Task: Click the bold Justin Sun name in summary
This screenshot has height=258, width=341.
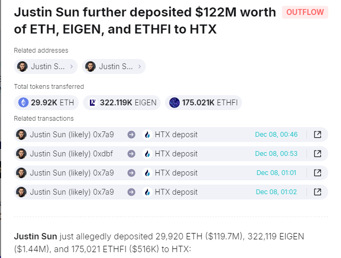Action: point(33,236)
